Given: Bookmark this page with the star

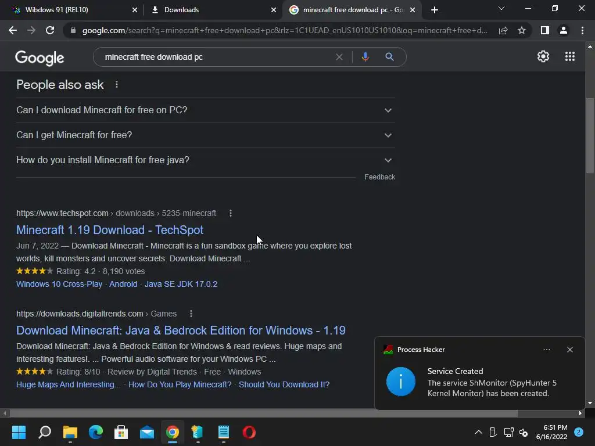Looking at the screenshot, I should pos(522,30).
